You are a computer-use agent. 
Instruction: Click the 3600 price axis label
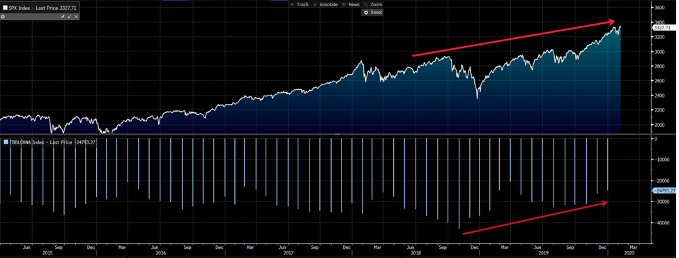pos(659,8)
